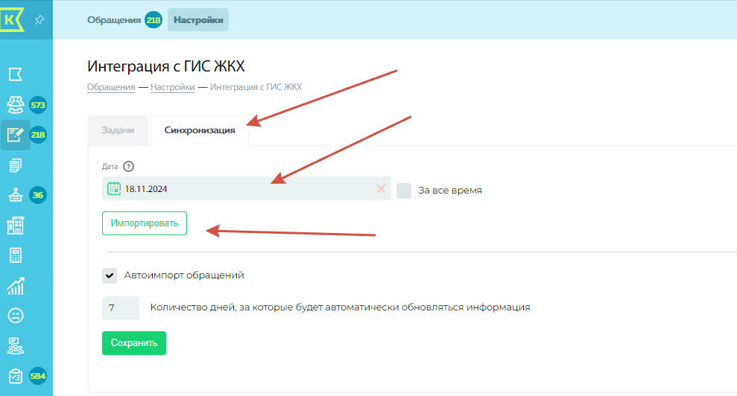Open the staff team icon in the sidebar
The height and width of the screenshot is (396, 737).
pos(16,345)
